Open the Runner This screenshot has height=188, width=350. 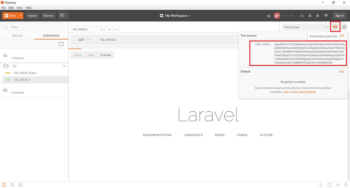[x=48, y=16]
